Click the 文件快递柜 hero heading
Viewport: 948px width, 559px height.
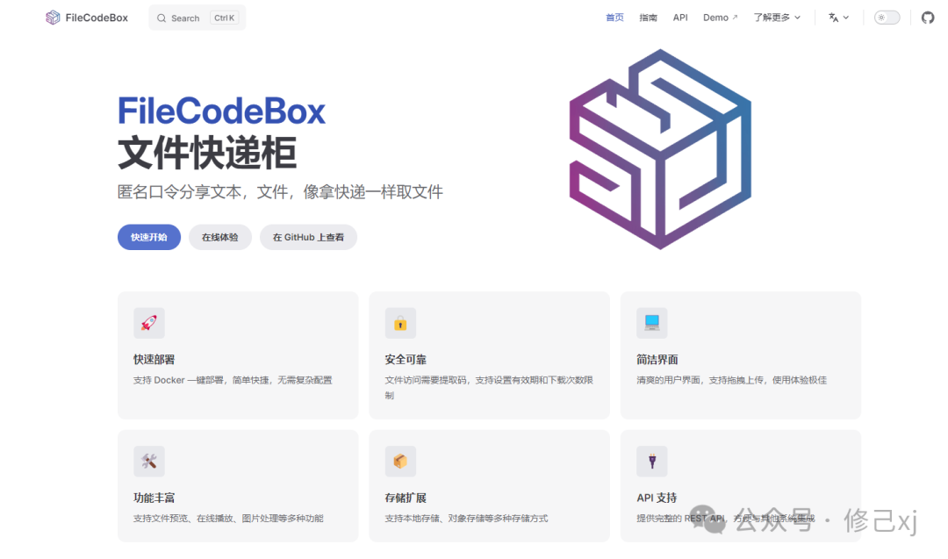[x=207, y=153]
